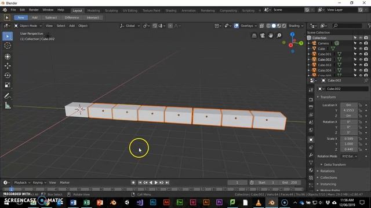Click the Transform tool with arrows
Viewport: 371px width, 208px height.
8,57
